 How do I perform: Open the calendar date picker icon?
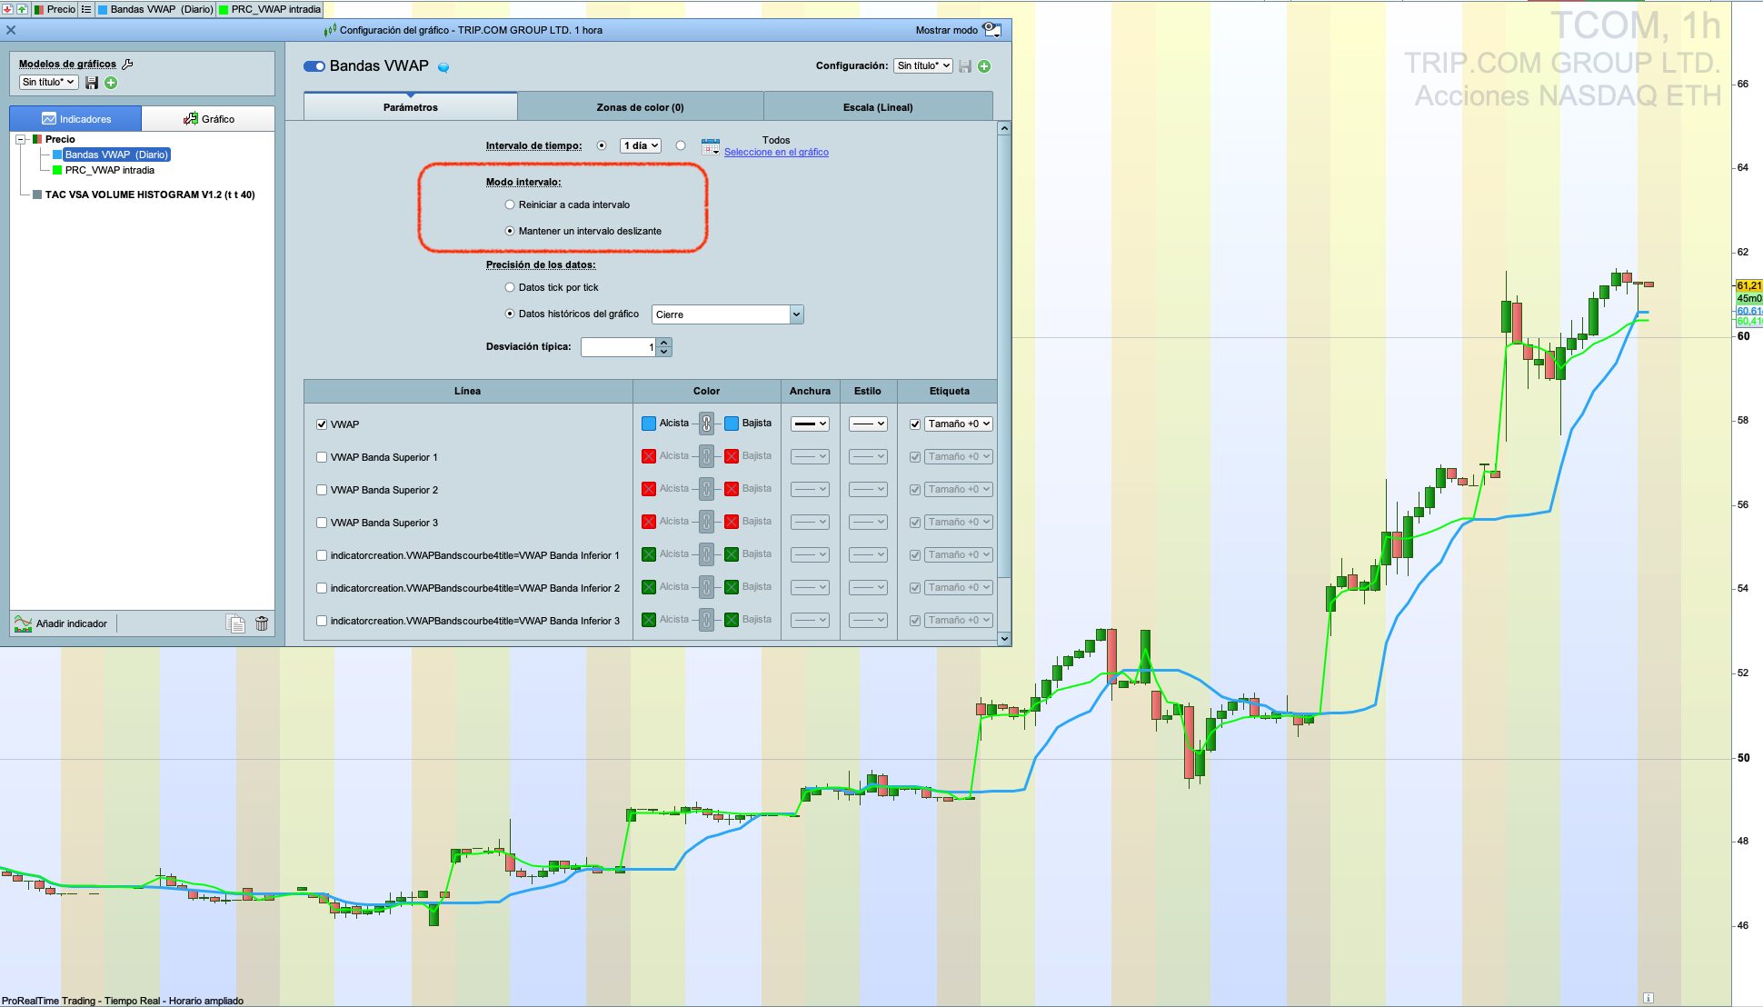(x=710, y=146)
